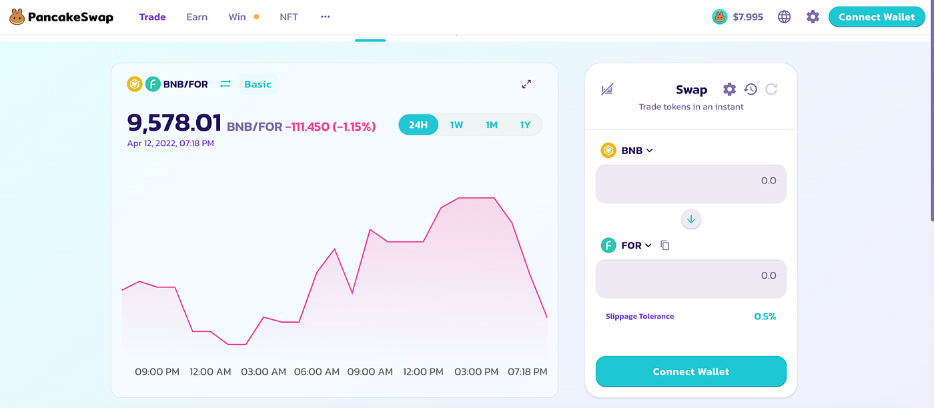Select the 24H time range
Screen dimensions: 934x408
418,125
